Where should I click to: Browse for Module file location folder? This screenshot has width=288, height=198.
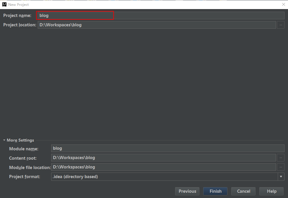280,167
